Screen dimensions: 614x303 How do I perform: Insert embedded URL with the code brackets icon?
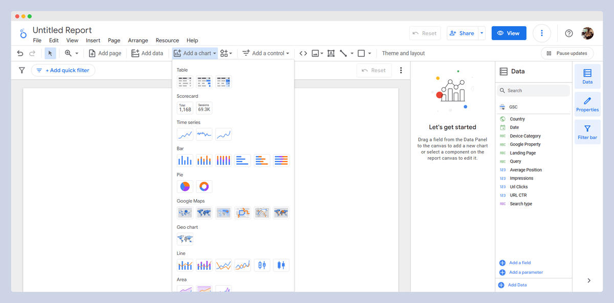(x=303, y=53)
